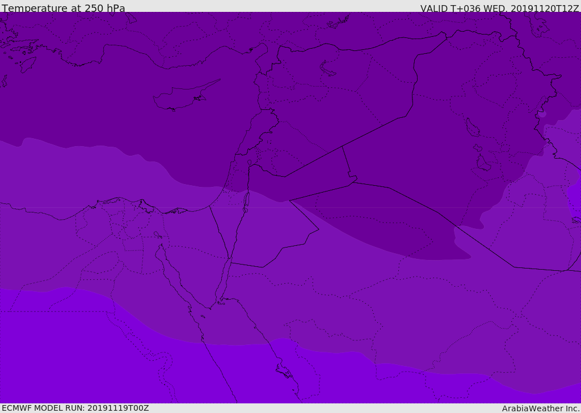Click the 'Temperature at 250 hPa' title text
This screenshot has height=413, width=581.
(x=64, y=8)
